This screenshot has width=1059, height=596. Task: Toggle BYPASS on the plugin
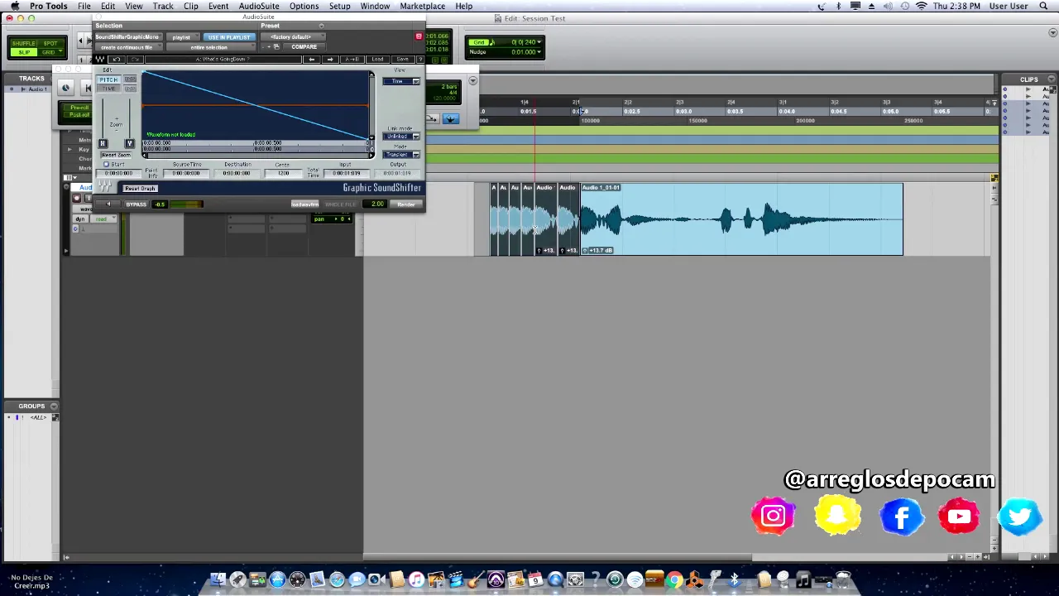point(137,204)
